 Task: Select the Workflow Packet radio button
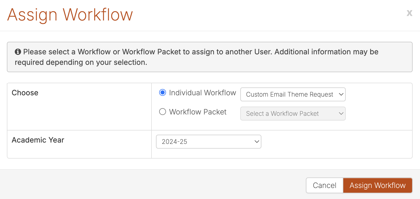tap(163, 112)
